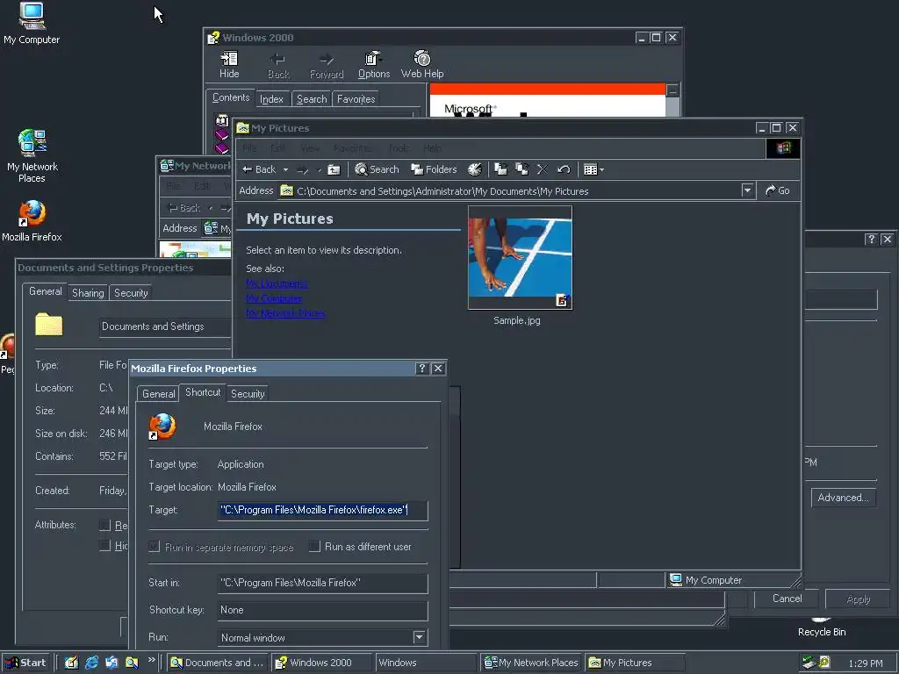Switch to Security tab in Firefox Properties
This screenshot has height=674, width=899.
(x=248, y=394)
